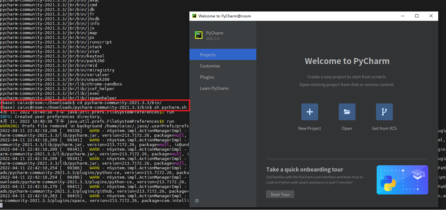Click 'Open existing project from disk or version control' text

coord(347,84)
